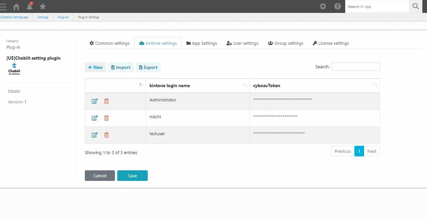
Task: Open the settings gear icon
Action: (x=323, y=6)
